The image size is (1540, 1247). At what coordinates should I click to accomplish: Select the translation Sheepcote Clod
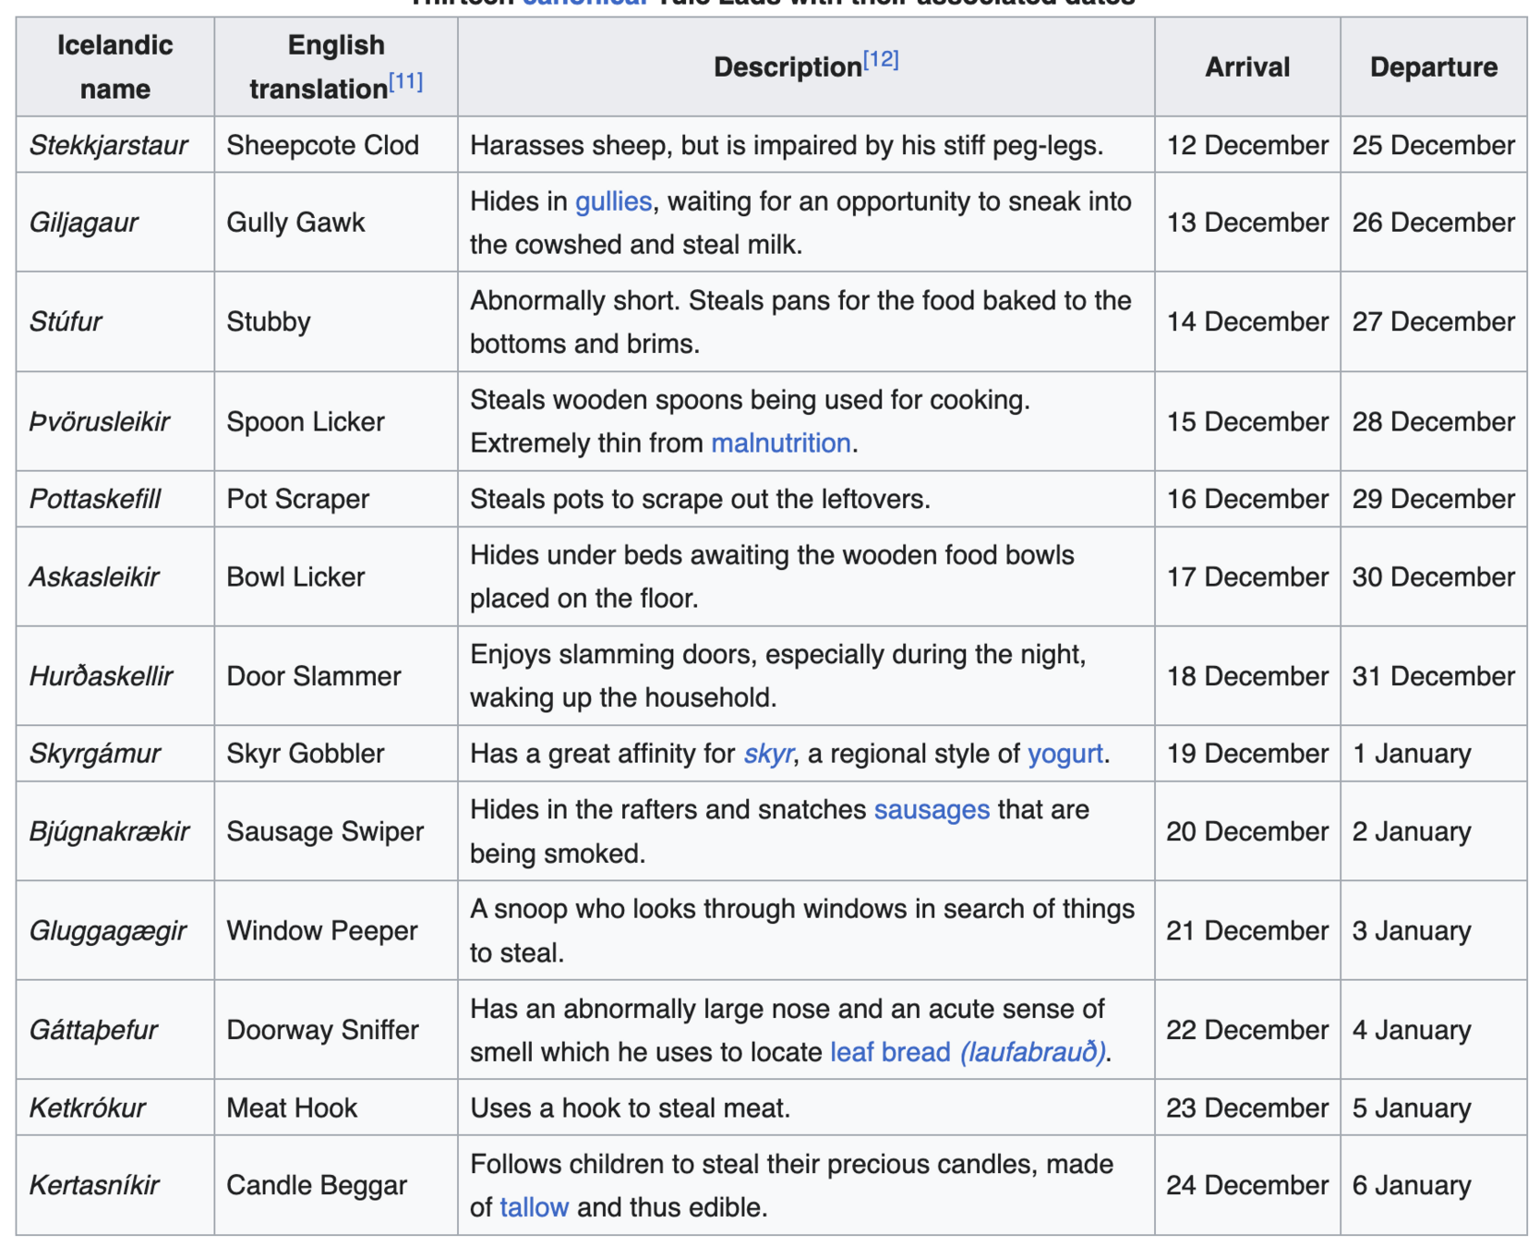[x=322, y=145]
